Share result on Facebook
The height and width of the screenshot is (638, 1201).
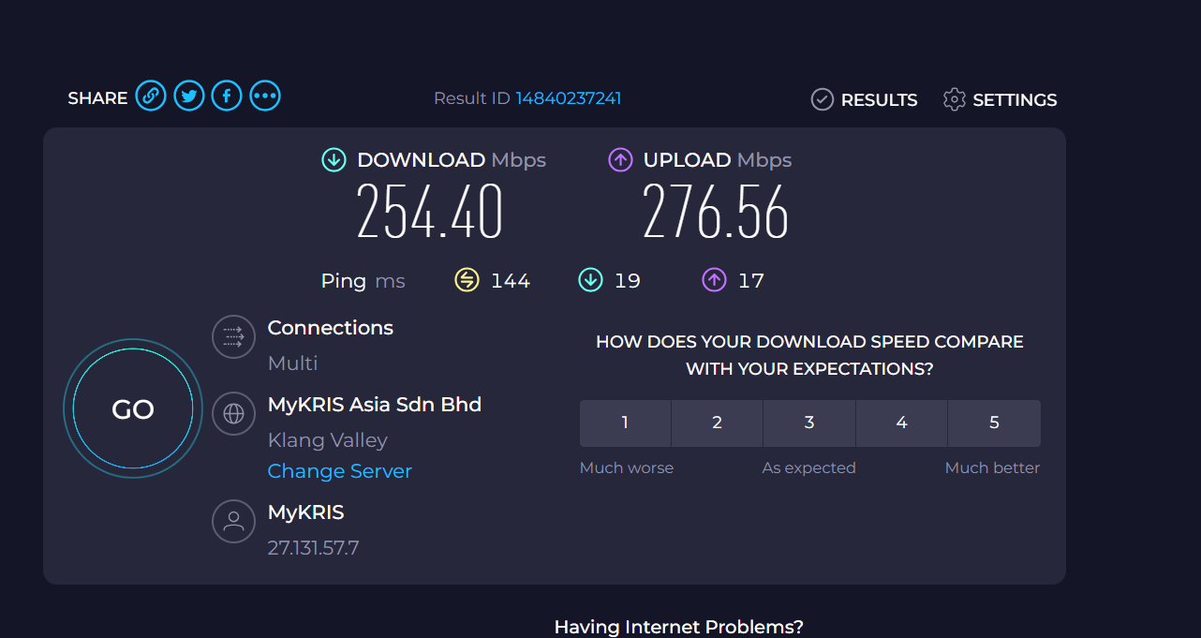(227, 96)
